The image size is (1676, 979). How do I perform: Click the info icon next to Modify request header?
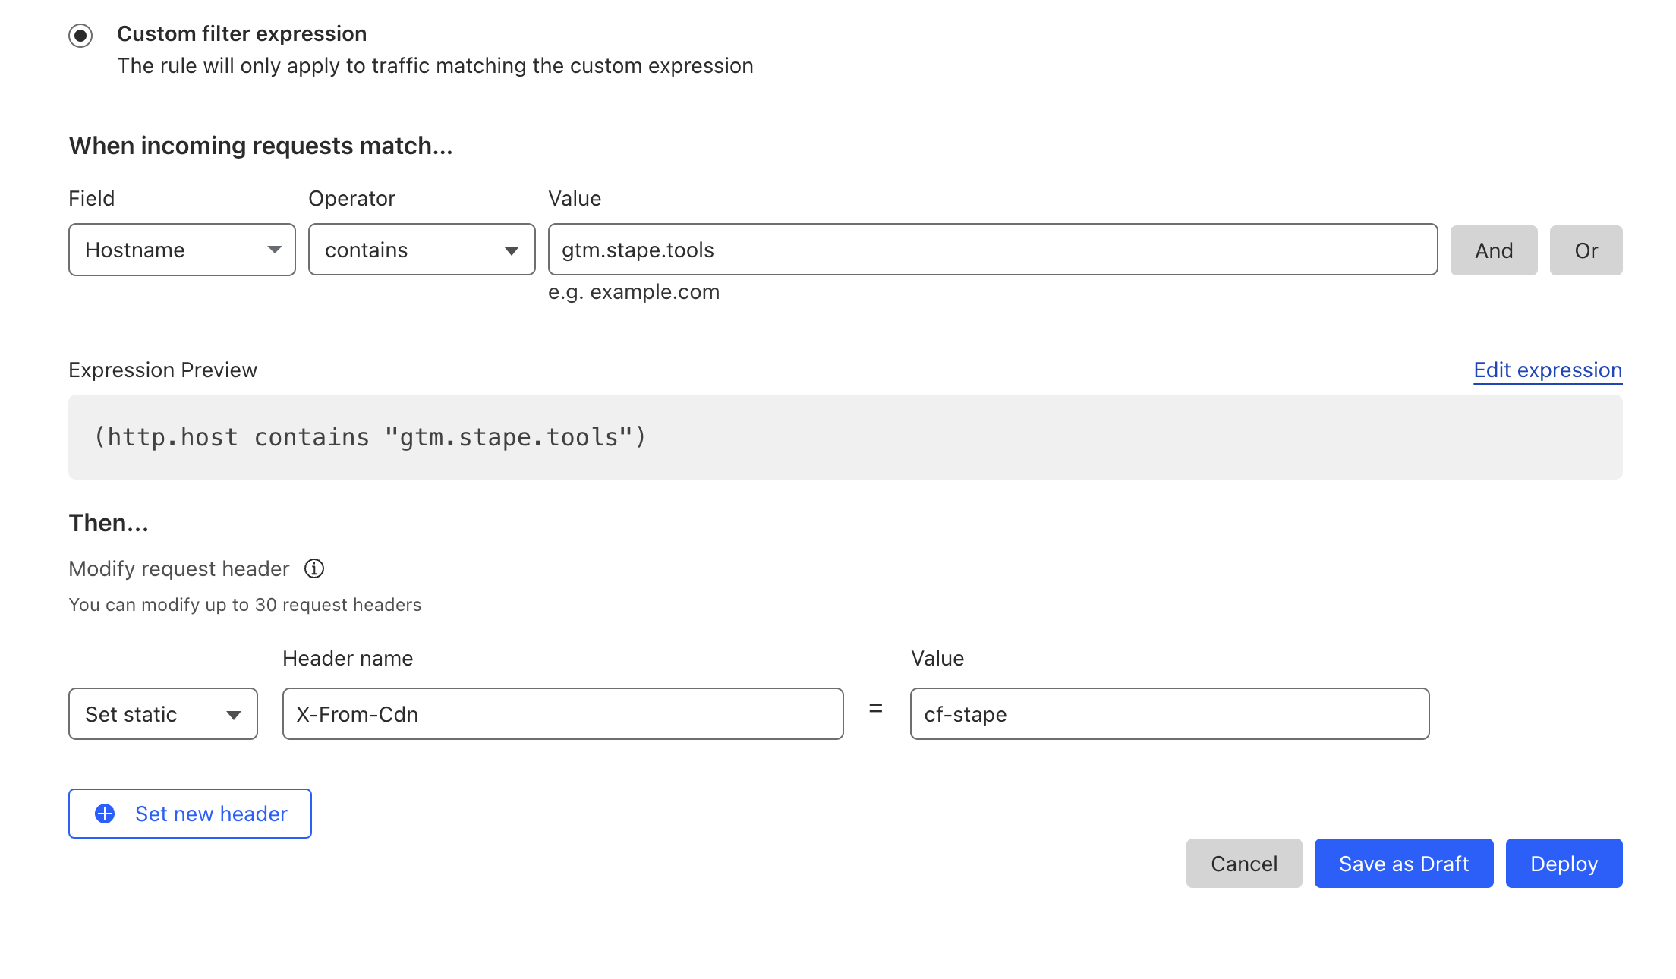(x=313, y=568)
